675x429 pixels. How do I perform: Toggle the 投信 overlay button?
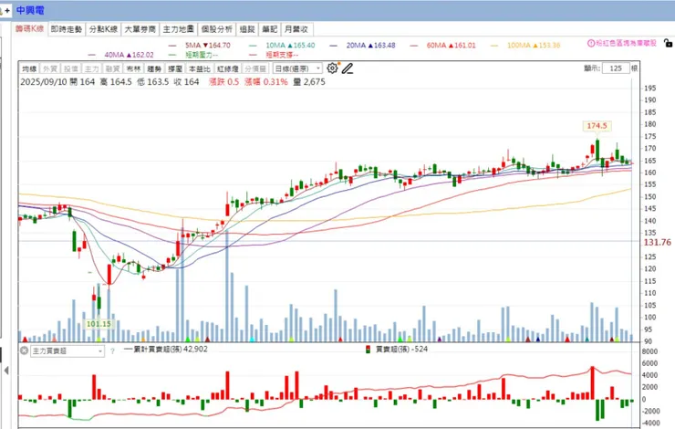point(70,68)
